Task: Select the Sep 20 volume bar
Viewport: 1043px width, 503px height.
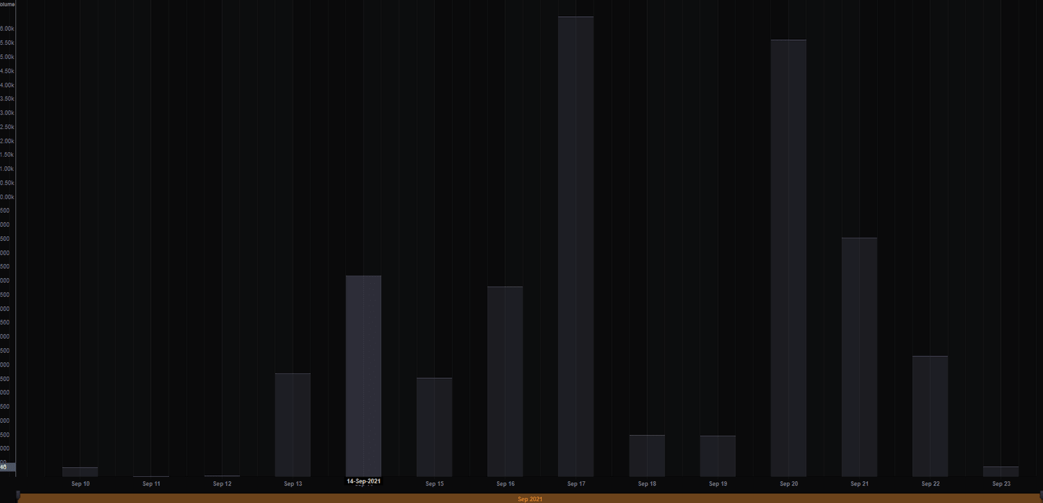Action: pos(788,258)
